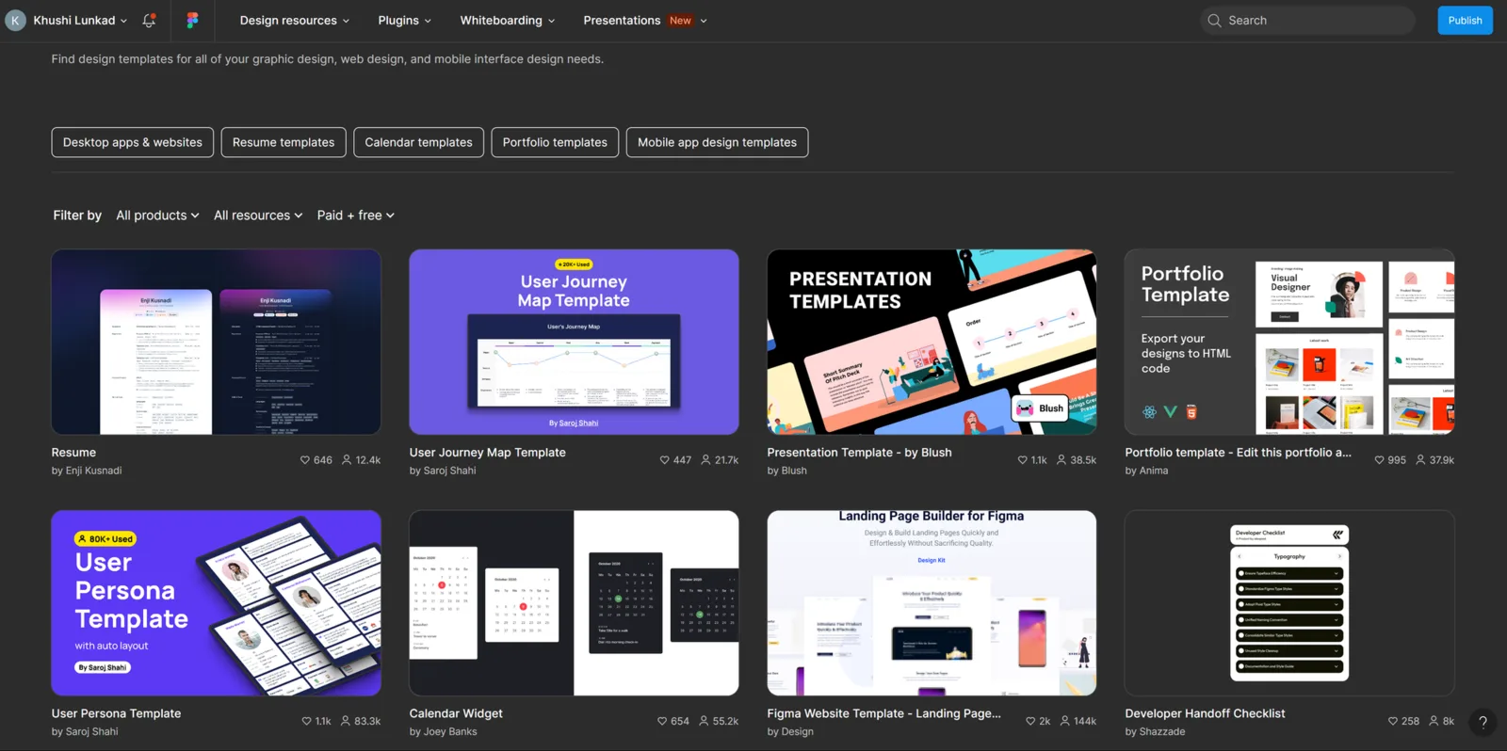Screen dimensions: 1507x751
Task: Click users icon on Calendar Widget
Action: (704, 721)
